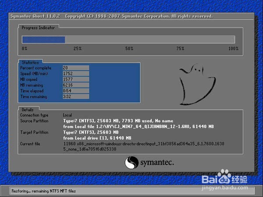Click the status bar "Restoring... remaining NTFS MFT files"
263x197 pixels.
pyautogui.click(x=43, y=191)
